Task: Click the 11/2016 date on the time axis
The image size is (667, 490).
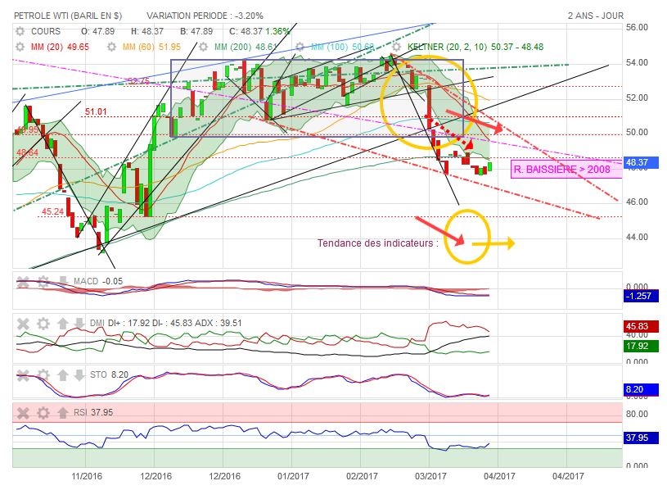Action: 87,476
